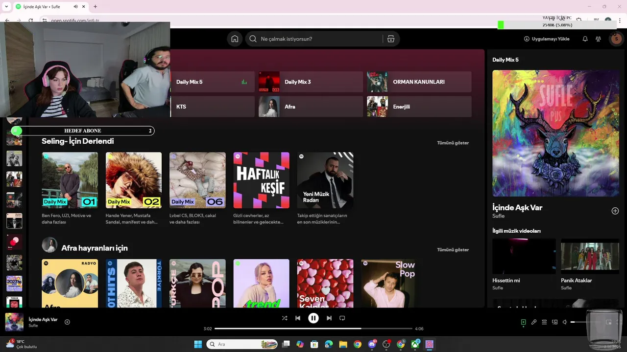The width and height of the screenshot is (627, 352).
Task: Open Discord from the taskbar
Action: click(x=372, y=344)
